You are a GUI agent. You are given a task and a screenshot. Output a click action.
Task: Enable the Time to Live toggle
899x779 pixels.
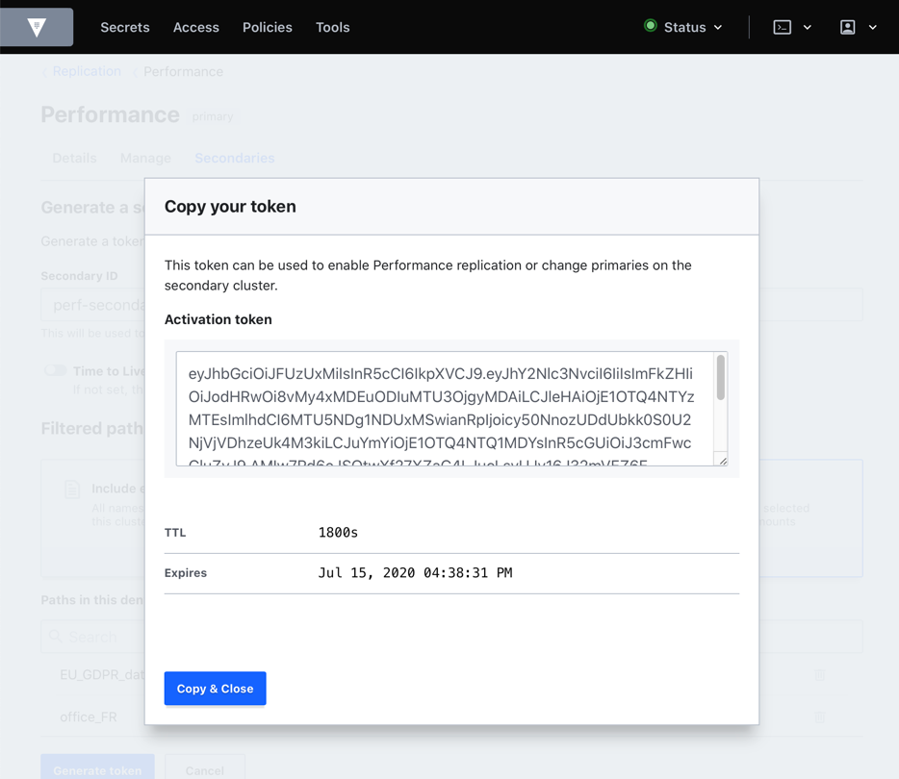(56, 370)
